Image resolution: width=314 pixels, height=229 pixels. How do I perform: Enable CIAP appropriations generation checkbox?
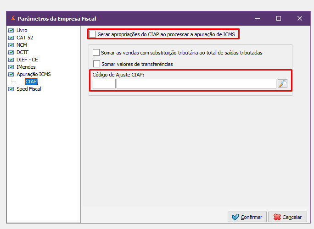tap(93, 34)
